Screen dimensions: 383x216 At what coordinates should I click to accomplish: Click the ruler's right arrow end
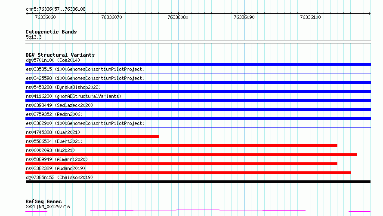(x=370, y=13)
